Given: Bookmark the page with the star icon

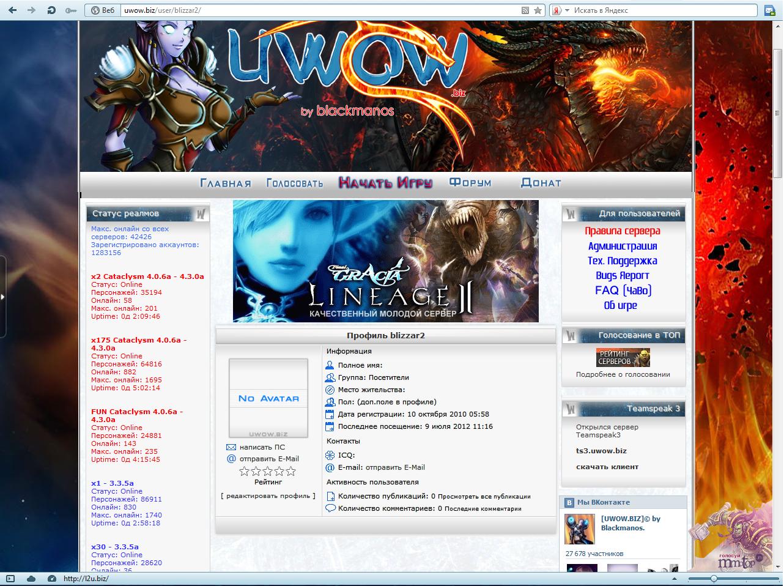Looking at the screenshot, I should click(x=538, y=10).
